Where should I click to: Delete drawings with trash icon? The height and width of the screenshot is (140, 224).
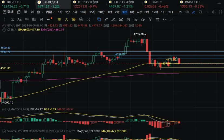pyautogui.click(x=157, y=19)
